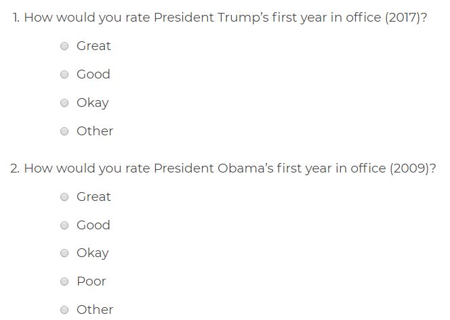Click the Good label under question 2
450x320 pixels.
click(x=94, y=225)
